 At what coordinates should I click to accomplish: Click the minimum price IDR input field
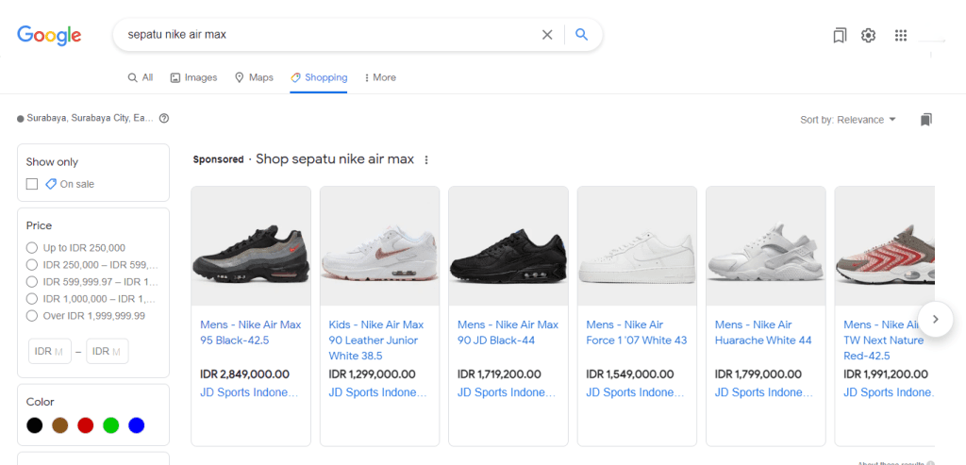click(x=49, y=352)
